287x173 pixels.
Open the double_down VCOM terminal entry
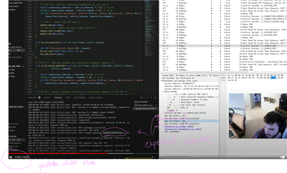pyautogui.click(x=145, y=109)
